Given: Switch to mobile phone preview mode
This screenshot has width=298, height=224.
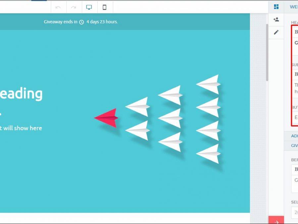Looking at the screenshot, I should pyautogui.click(x=105, y=7).
